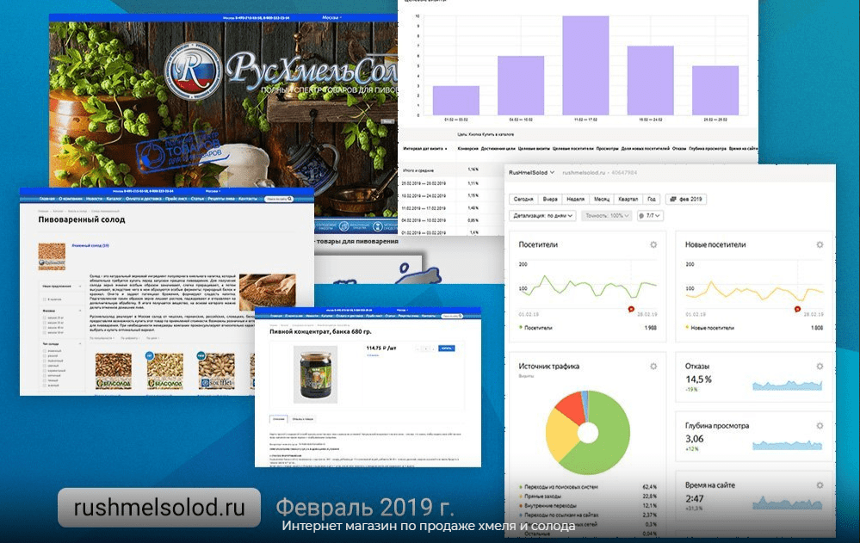Open Каталог in malt page navigation
This screenshot has width=860, height=543.
click(114, 199)
